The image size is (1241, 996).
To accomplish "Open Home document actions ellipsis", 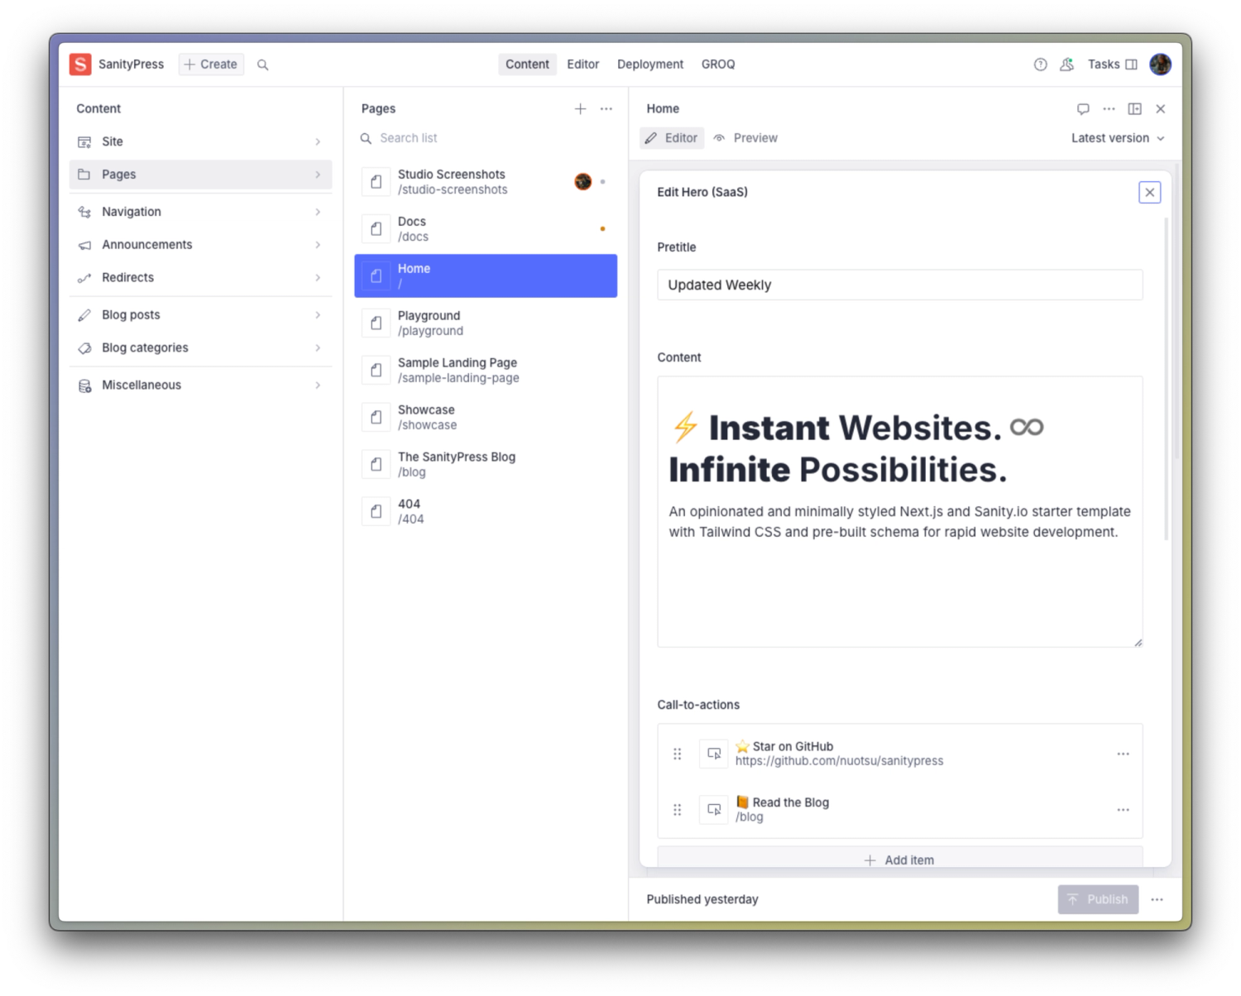I will (1109, 109).
